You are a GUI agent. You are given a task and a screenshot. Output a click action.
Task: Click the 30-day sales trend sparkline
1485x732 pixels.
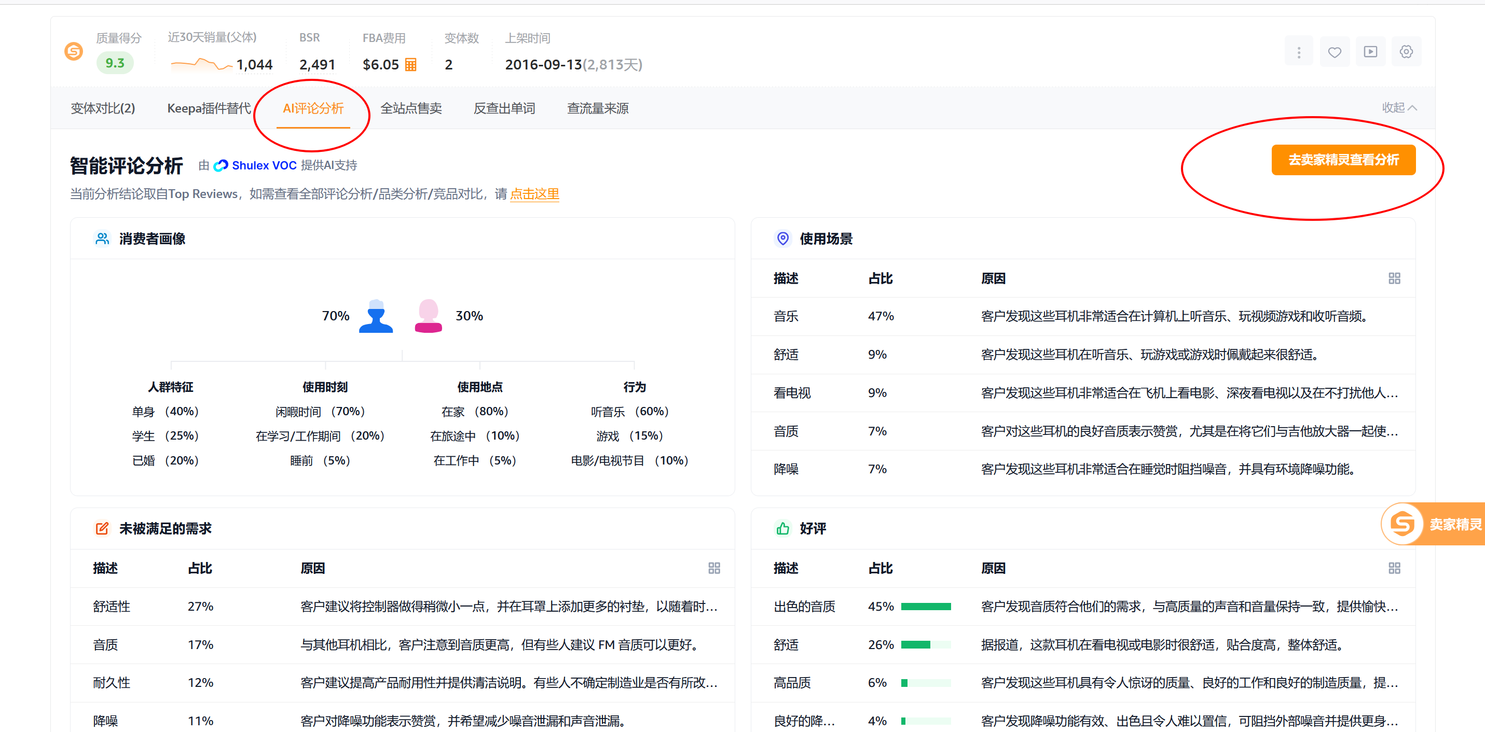[201, 64]
